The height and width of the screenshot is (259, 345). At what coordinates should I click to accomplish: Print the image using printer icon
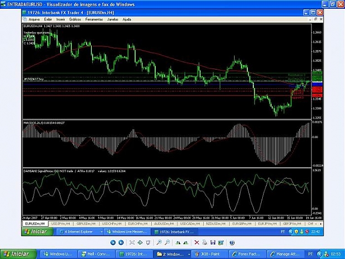[205, 242]
